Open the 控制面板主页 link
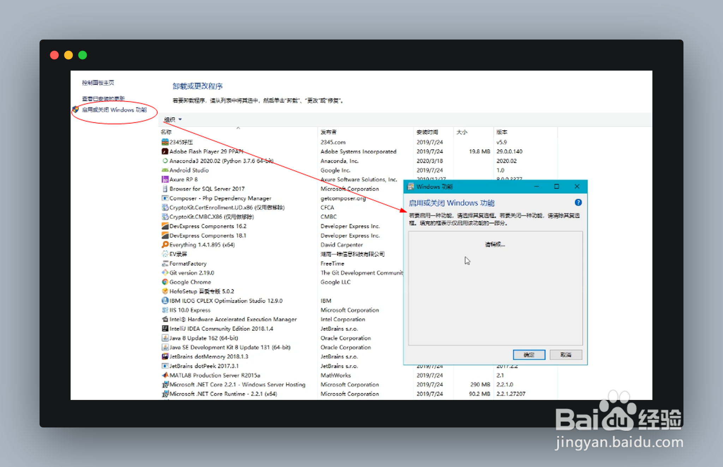This screenshot has width=723, height=467. point(98,83)
